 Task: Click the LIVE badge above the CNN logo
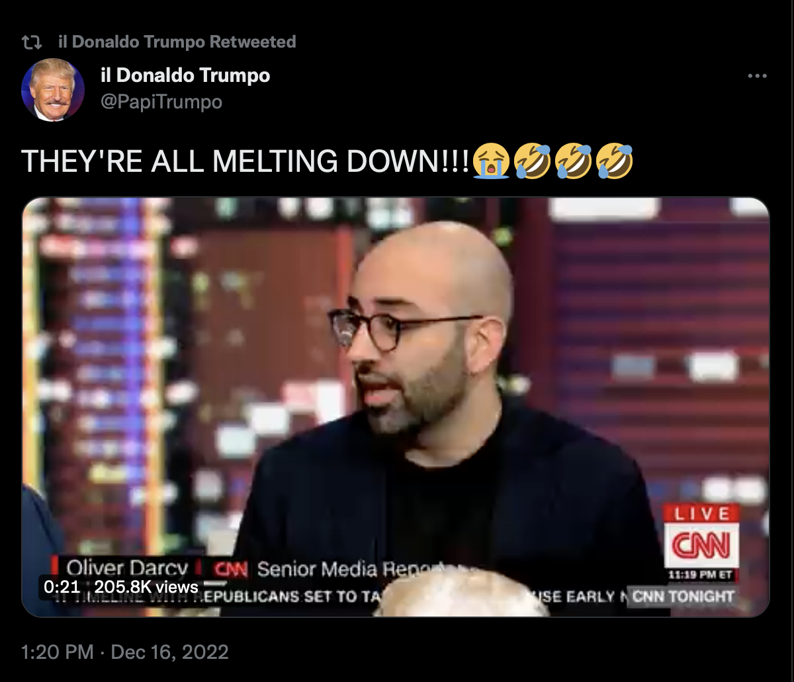tap(701, 513)
